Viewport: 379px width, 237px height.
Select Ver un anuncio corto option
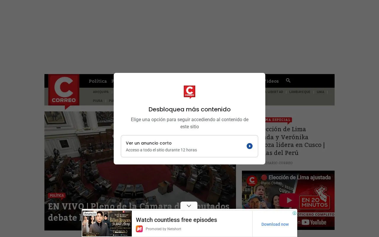pos(189,146)
